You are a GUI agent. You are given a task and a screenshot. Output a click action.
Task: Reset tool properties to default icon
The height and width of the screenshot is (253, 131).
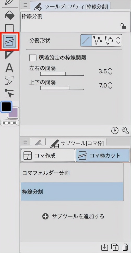(115, 130)
